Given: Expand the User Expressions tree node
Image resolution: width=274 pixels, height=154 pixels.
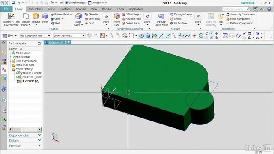Looking at the screenshot, I should tap(10, 61).
